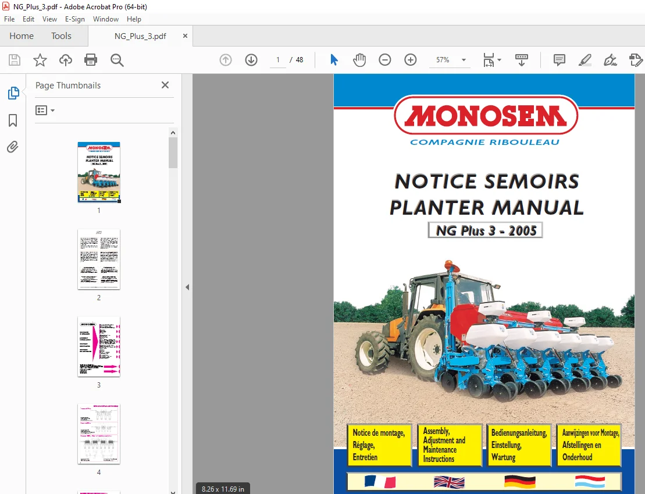Screen dimensions: 645x494
Task: Switch to the Home tab
Action: pos(22,36)
